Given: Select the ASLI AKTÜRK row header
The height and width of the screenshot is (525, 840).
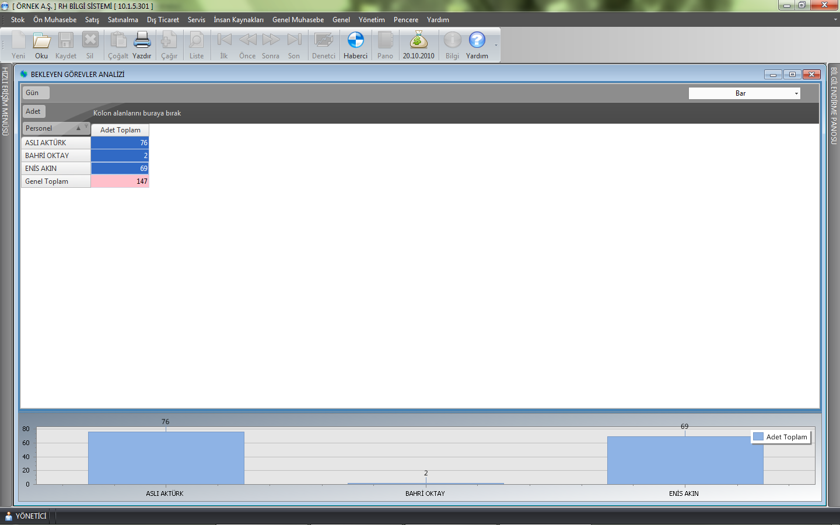Looking at the screenshot, I should [x=56, y=143].
